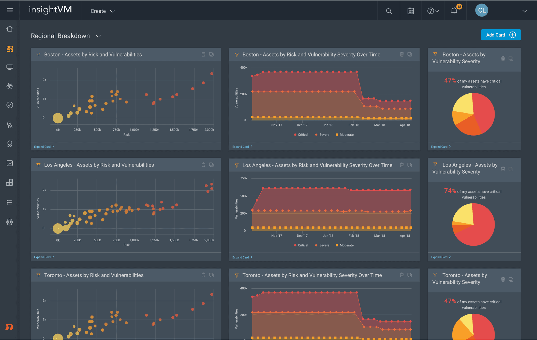Open the Assets monitor icon in the sidebar

pos(10,67)
